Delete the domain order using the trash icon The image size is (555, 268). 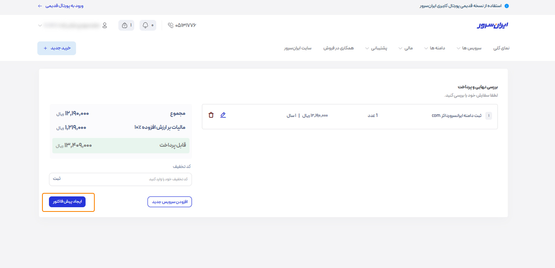211,115
